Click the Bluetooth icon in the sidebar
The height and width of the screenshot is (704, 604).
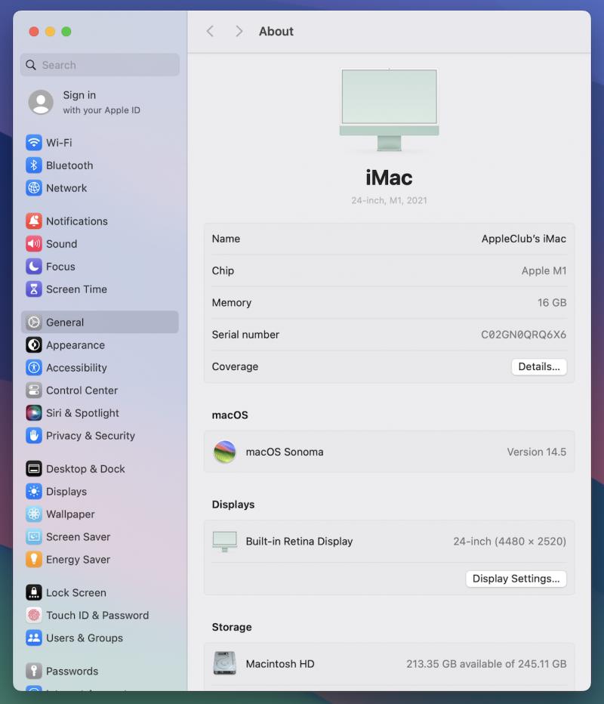point(34,165)
